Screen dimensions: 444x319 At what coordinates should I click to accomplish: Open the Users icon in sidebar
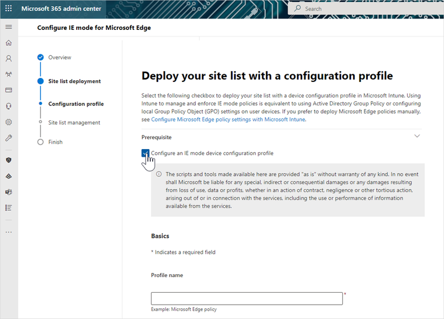(9, 59)
